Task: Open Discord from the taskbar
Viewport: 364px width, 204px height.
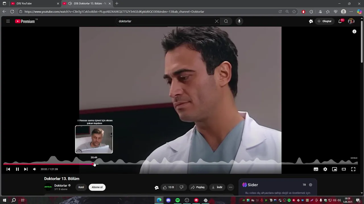Action: [x=168, y=200]
